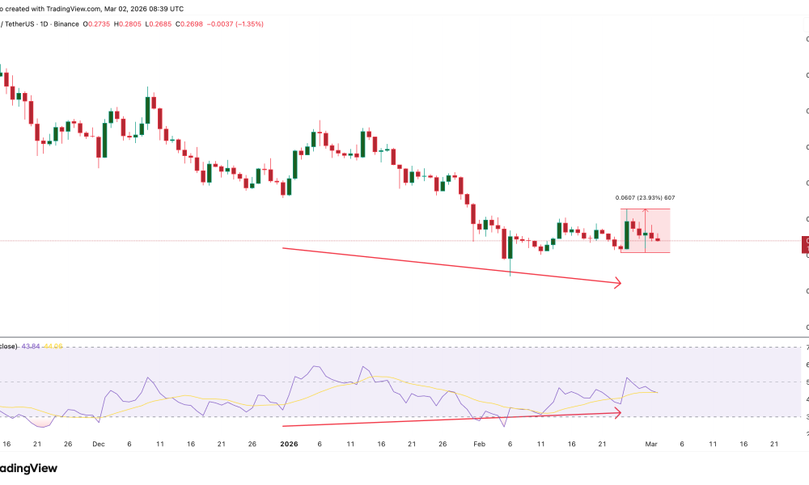Click the red arrowhead on price trendline
809x485 pixels.
[618, 283]
